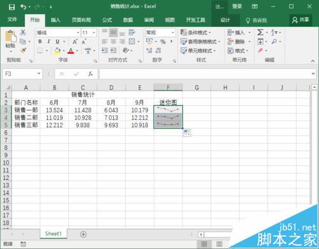Undo the last action
The image size is (319, 249).
[23, 7]
